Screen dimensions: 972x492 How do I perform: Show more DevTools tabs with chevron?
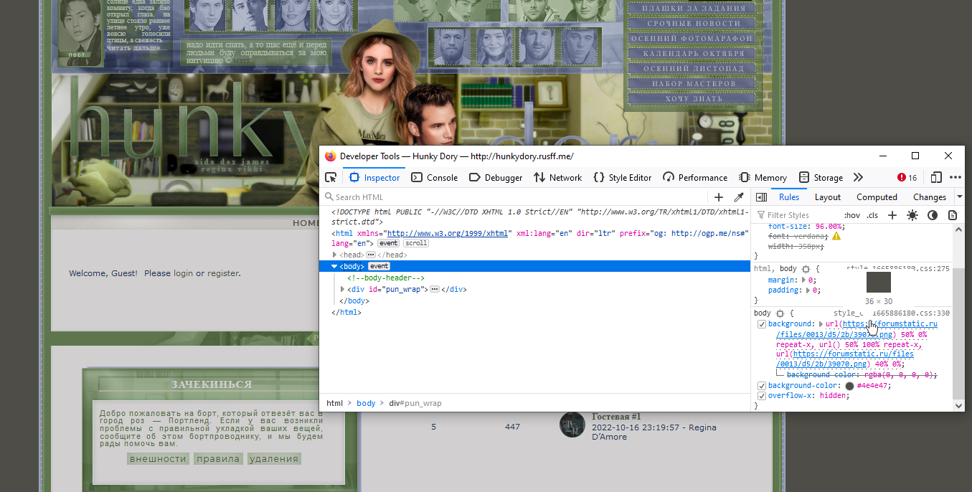[858, 177]
